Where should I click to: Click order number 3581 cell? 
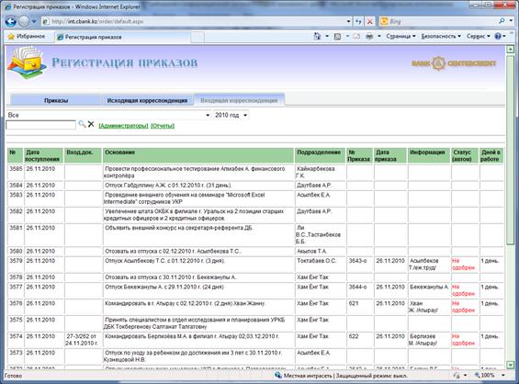16,234
